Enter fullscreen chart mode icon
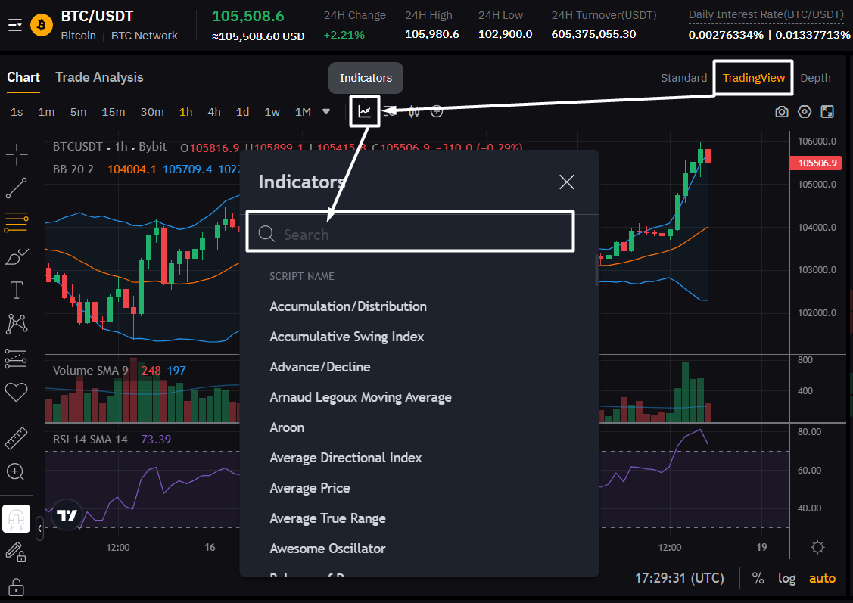This screenshot has width=853, height=603. 827,112
